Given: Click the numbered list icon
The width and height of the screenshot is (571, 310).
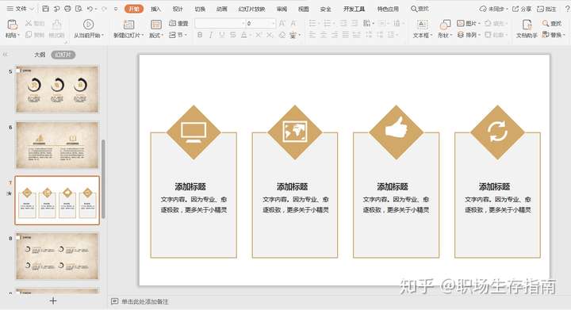Looking at the screenshot, I should pyautogui.click(x=327, y=23).
